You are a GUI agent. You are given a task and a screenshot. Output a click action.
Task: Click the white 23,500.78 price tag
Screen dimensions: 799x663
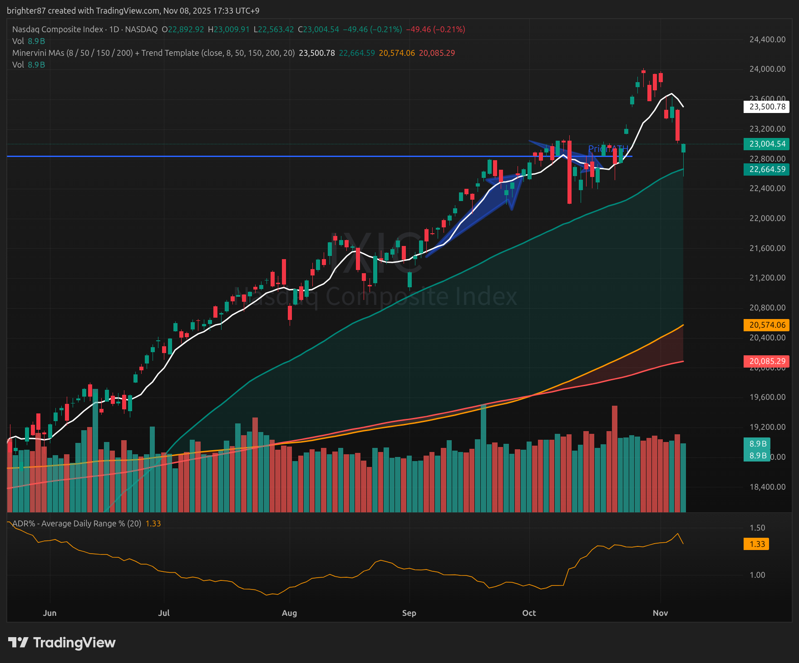[x=767, y=107]
